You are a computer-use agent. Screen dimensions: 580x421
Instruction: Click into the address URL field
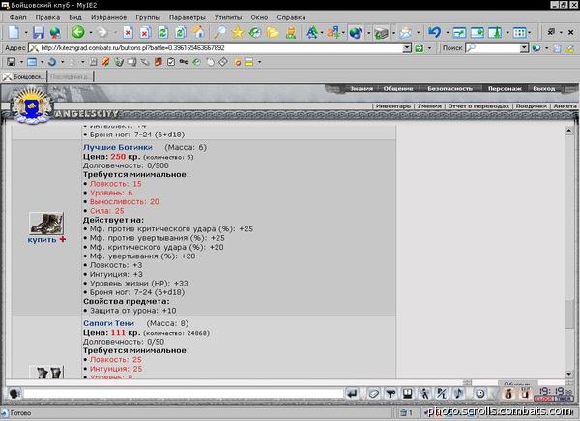point(220,48)
